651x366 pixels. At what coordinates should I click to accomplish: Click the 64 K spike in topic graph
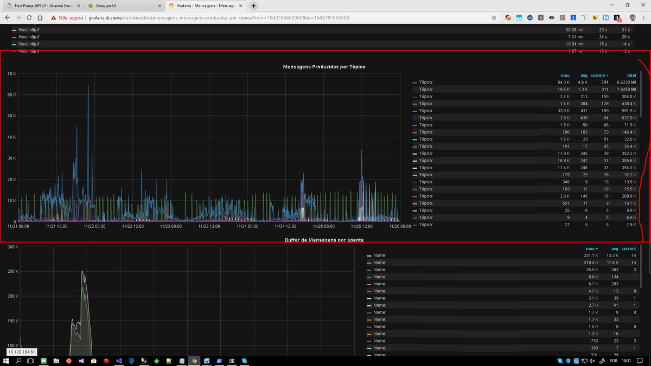88,87
